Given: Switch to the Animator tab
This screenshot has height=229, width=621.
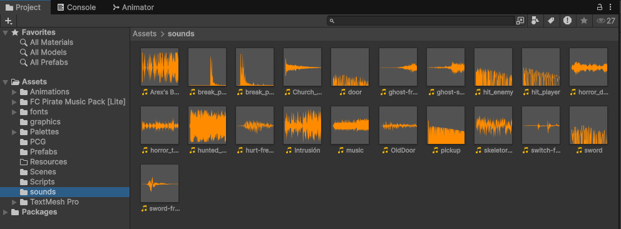Looking at the screenshot, I should 133,8.
